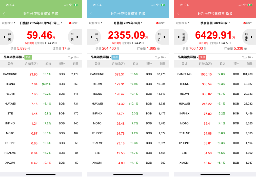This screenshot has width=256, height=177.
Task: Go back from the daily report screen
Action: (x=4, y=14)
